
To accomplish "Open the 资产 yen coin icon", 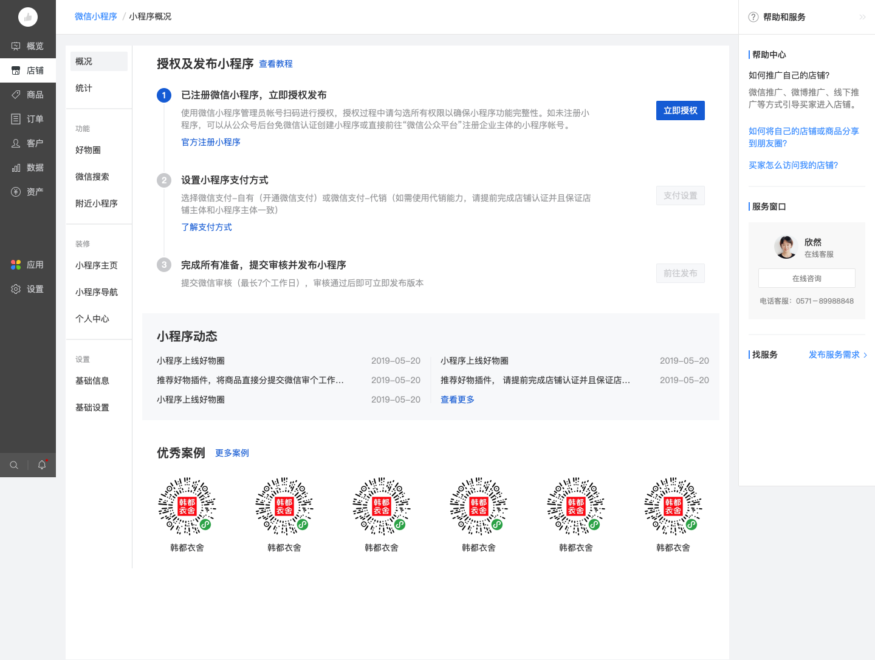I will click(16, 192).
